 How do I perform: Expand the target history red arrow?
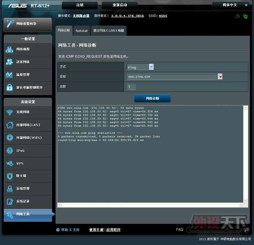coord(220,77)
